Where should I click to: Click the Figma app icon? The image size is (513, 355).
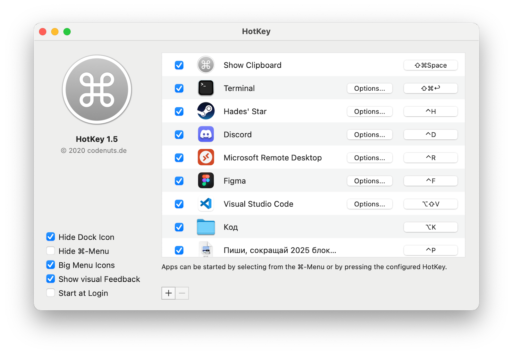click(206, 180)
